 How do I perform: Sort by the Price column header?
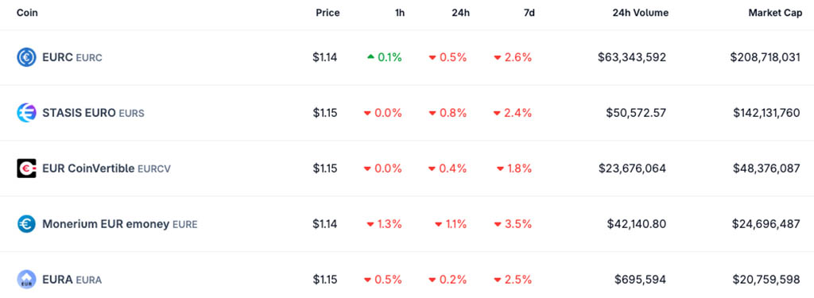click(328, 13)
